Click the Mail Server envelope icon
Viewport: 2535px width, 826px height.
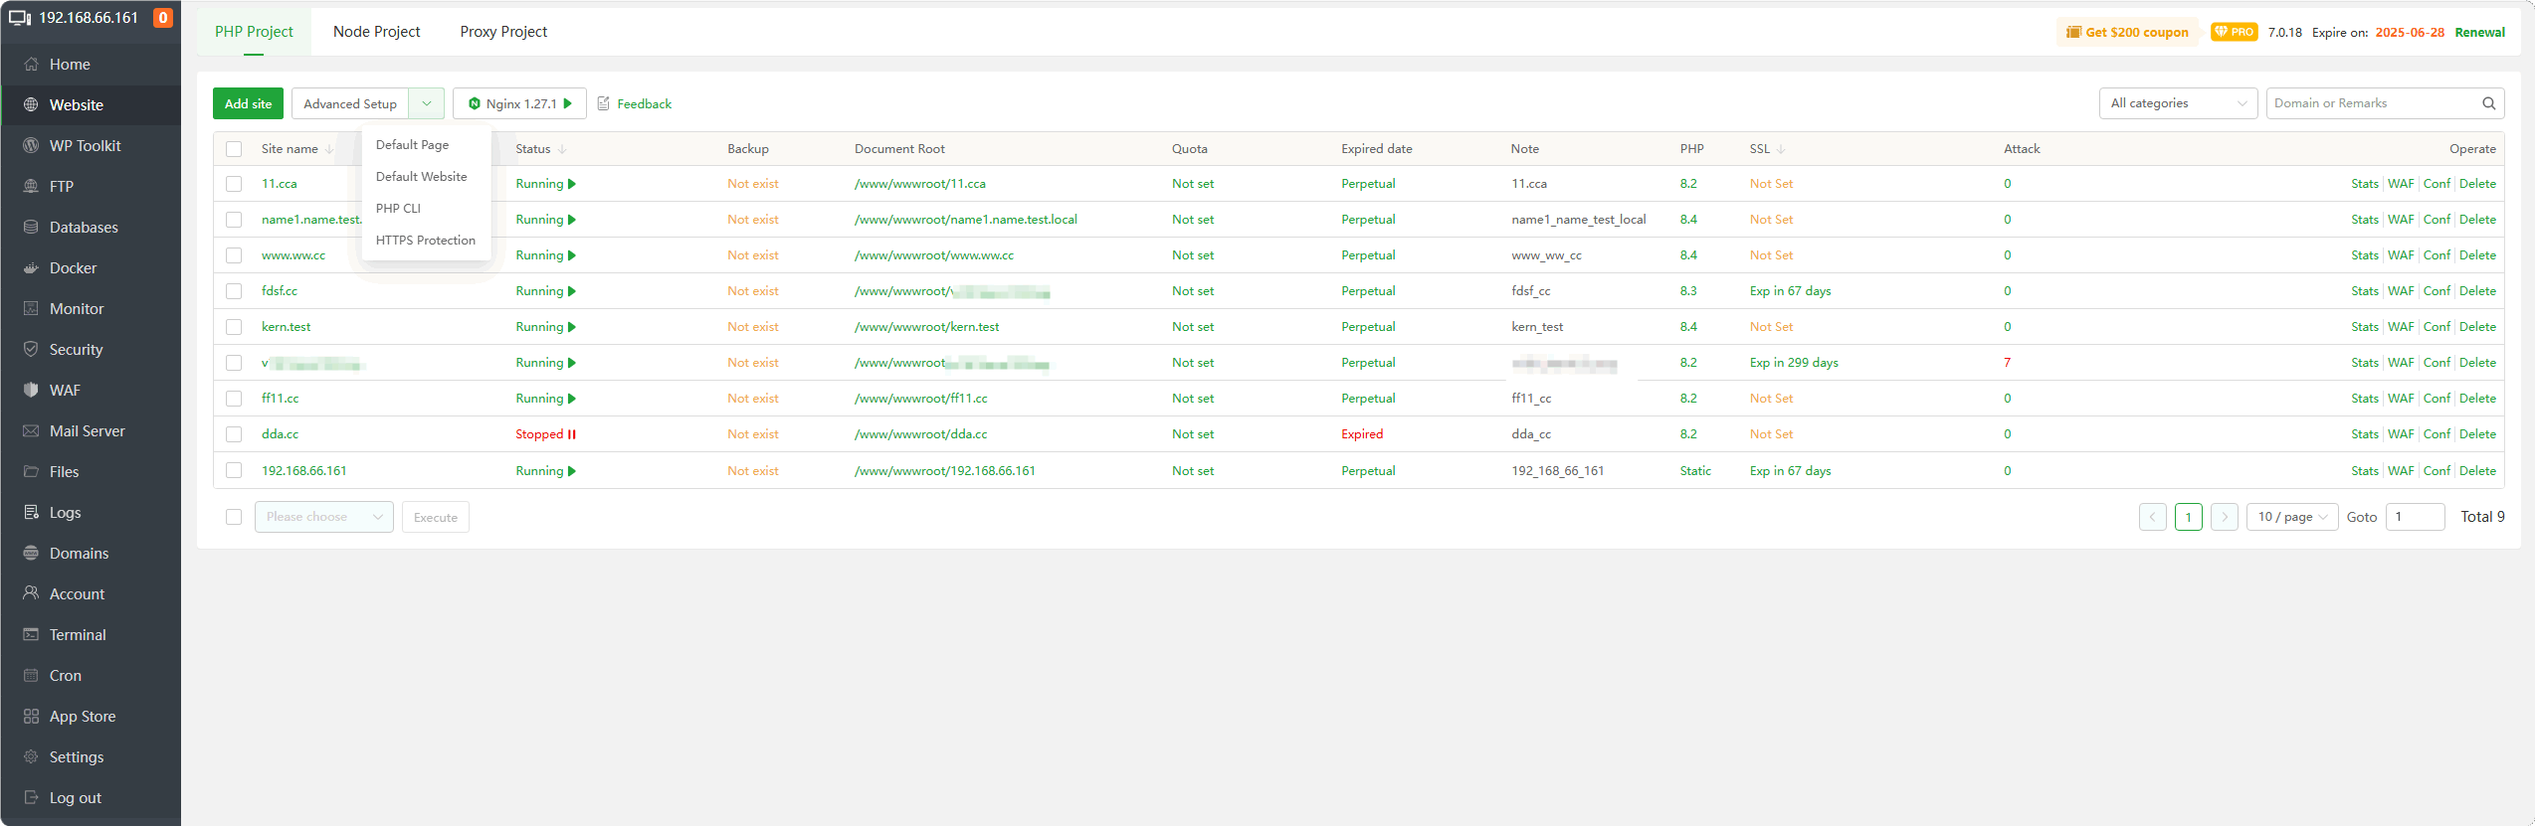pos(31,431)
